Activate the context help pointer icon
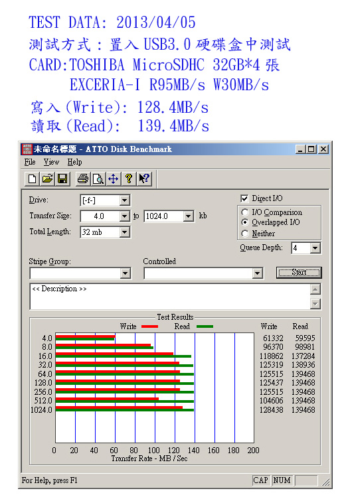 click(x=143, y=178)
